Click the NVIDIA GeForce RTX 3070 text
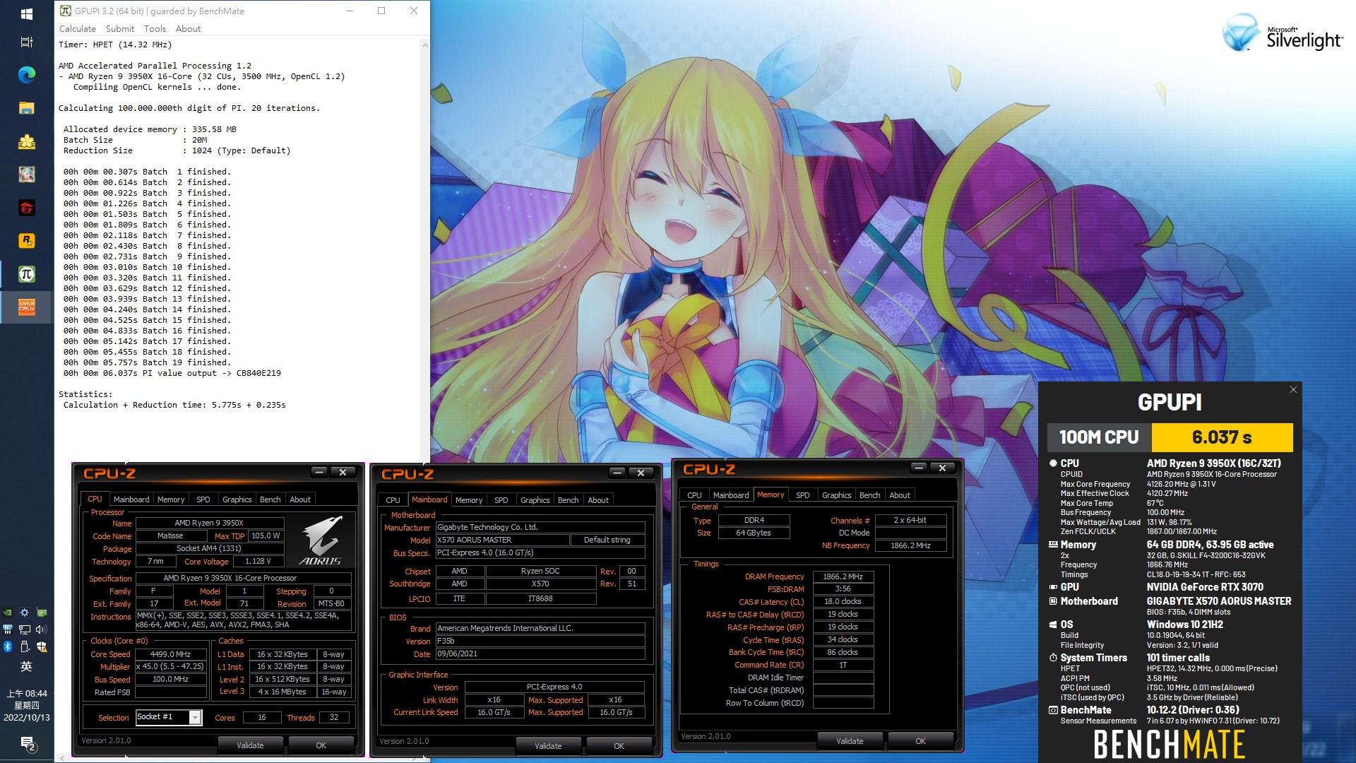 pyautogui.click(x=1205, y=587)
